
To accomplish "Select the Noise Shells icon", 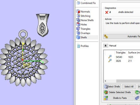I will click(x=78, y=20).
